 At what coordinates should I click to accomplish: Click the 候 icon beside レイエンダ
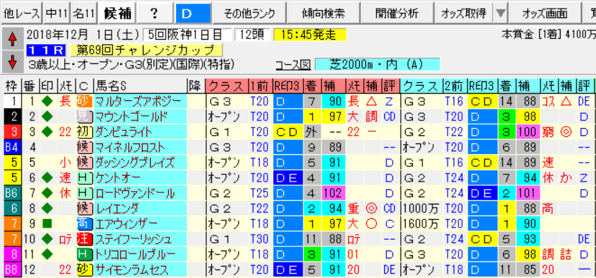tap(85, 209)
